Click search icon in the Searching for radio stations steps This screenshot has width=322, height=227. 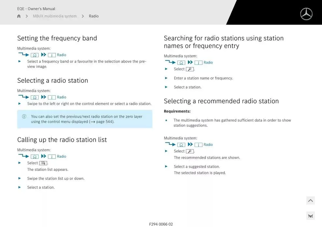click(190, 69)
